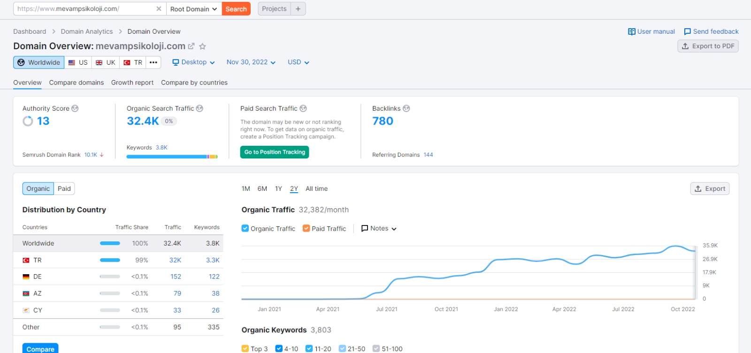Open the Desktop device dropdown
Screen dimensions: 751x353
coord(193,62)
